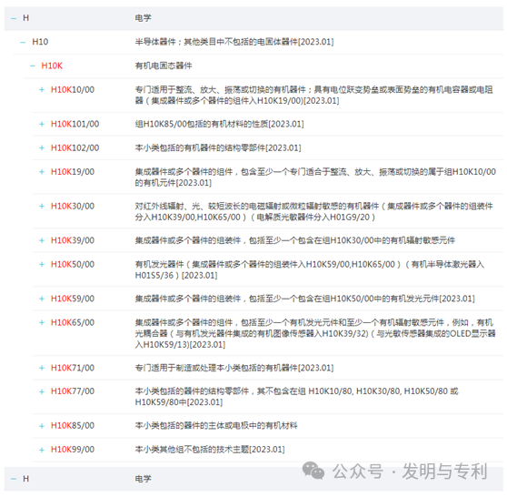Open the H10K85/00 code link
Image resolution: width=507 pixels, height=497 pixels.
pos(73,426)
